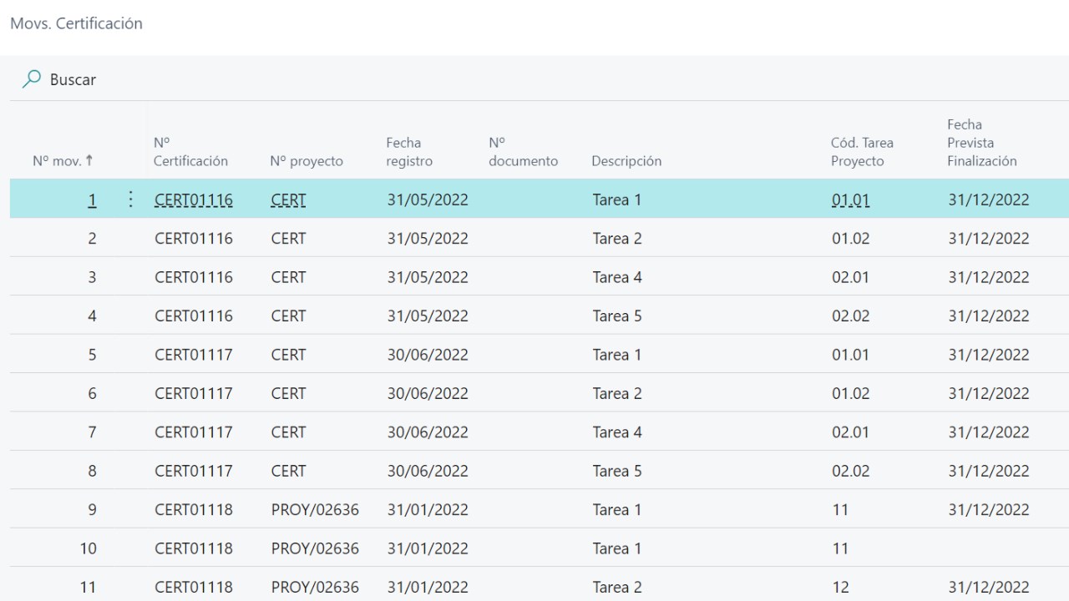Image resolution: width=1069 pixels, height=601 pixels.
Task: Open row 1 three-dot options menu
Action: (130, 199)
